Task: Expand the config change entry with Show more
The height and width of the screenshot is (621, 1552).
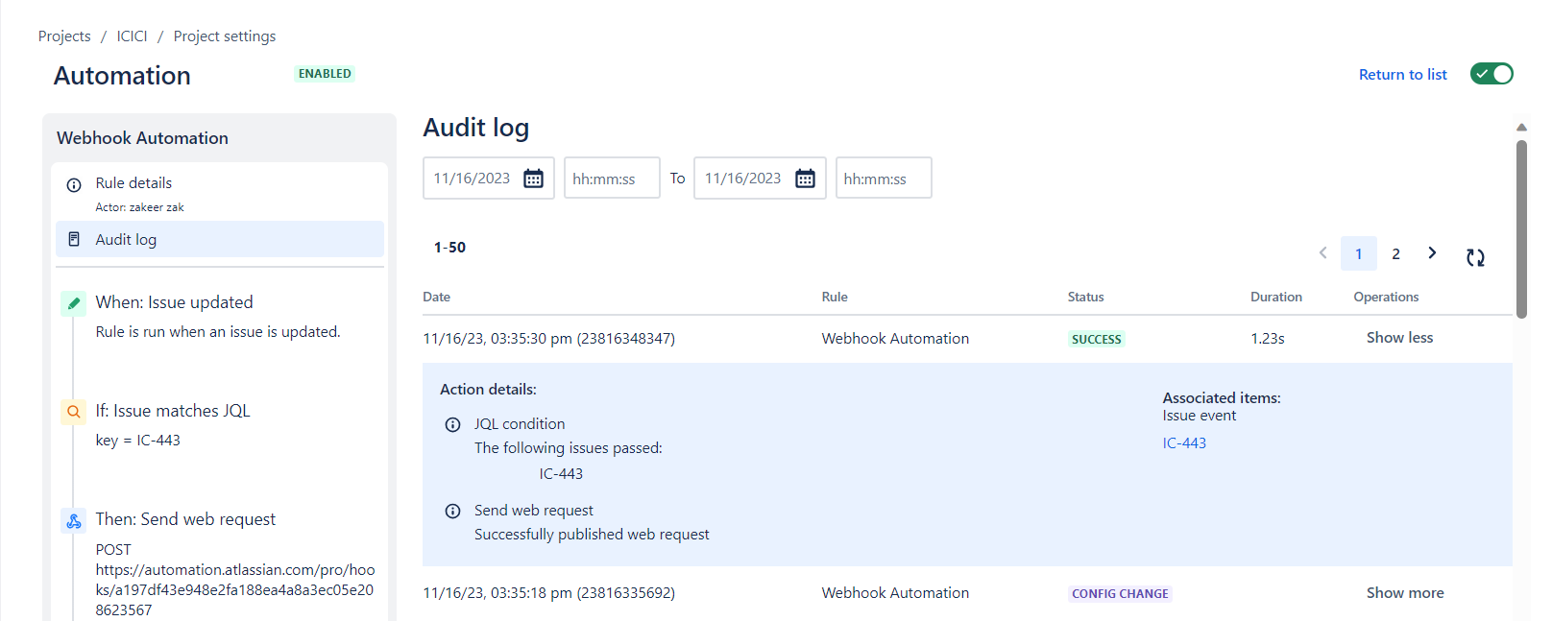Action: 1405,593
